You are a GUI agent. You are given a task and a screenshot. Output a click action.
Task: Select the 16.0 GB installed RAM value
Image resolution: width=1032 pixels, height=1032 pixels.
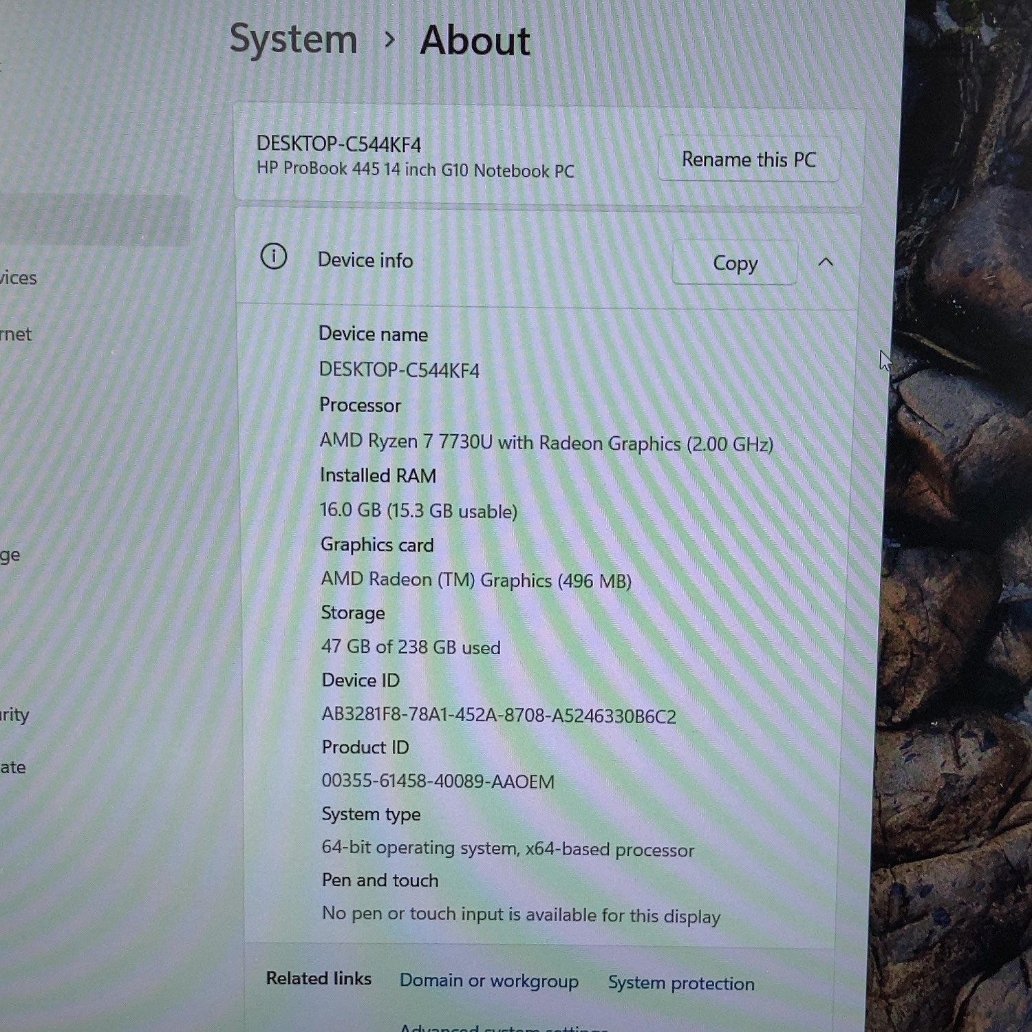pos(418,510)
